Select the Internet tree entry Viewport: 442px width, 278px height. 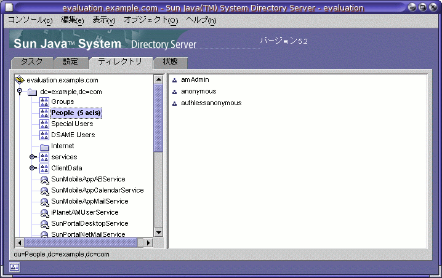click(63, 146)
